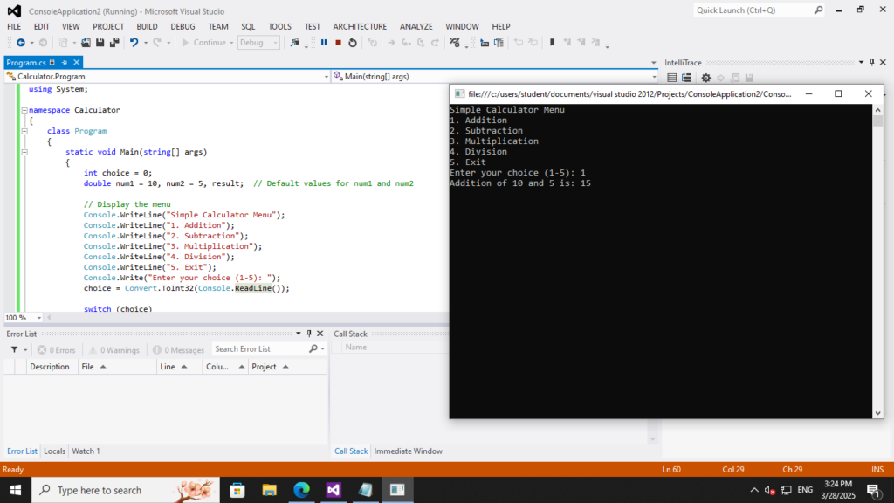Screen dimensions: 894x503
Task: Open IntelliTrace calls view icon
Action: 686,78
